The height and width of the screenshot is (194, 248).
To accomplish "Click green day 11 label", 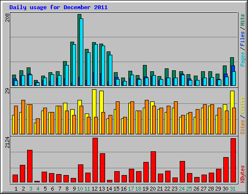I will [87, 189].
